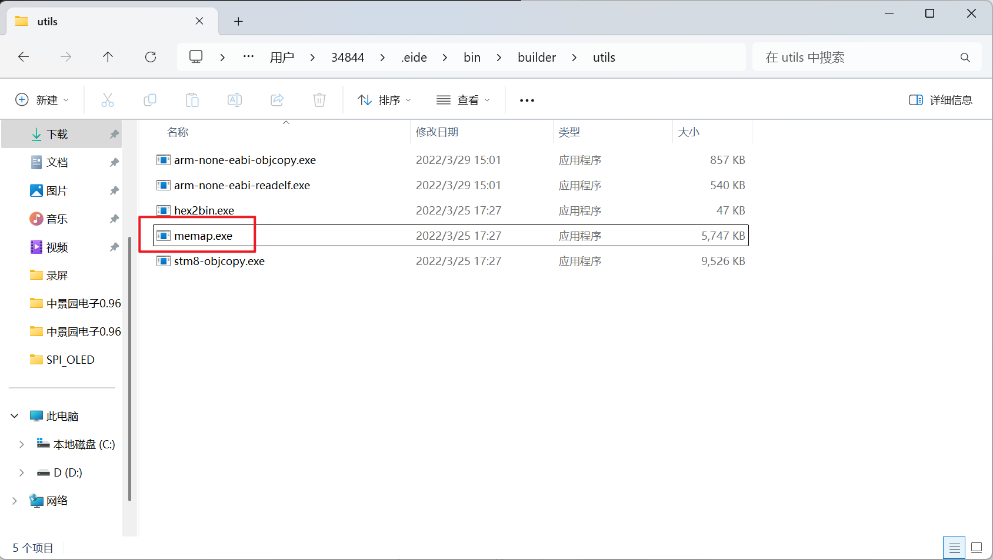Unpin 文档 from quick access
Viewport: 993px width, 560px height.
(x=114, y=163)
